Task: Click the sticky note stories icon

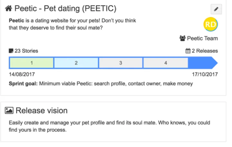Action: click(x=11, y=51)
